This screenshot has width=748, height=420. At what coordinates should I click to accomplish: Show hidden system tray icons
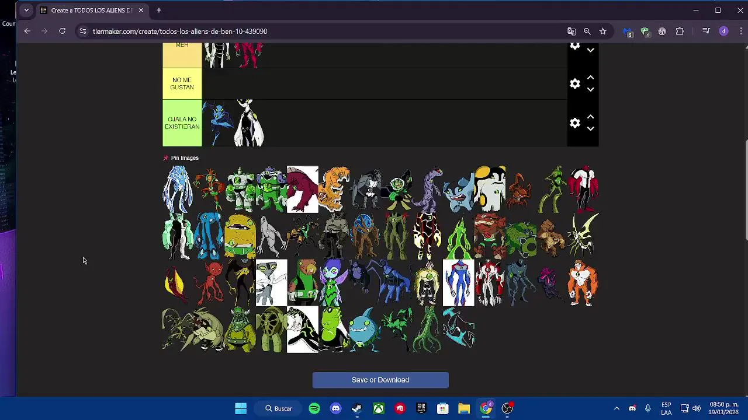tap(616, 408)
